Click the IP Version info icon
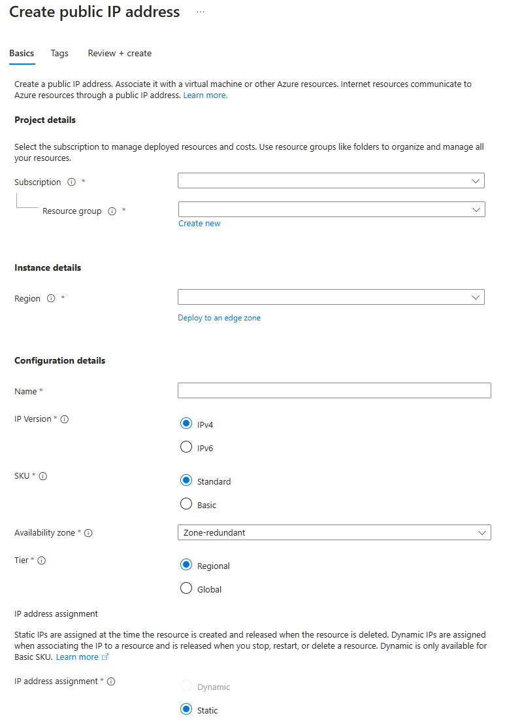Screen dimensions: 505x722 pos(64,419)
